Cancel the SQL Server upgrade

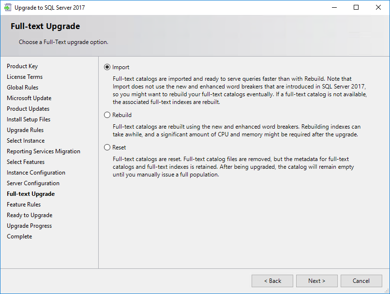click(361, 281)
